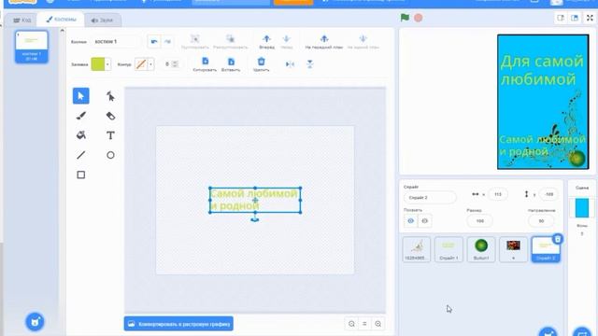Select the first sprite in the sprite list
Image resolution: width=598 pixels, height=336 pixels.
[416, 249]
